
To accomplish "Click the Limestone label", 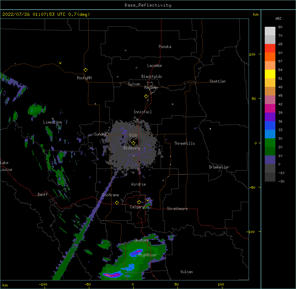I will pos(53,122).
